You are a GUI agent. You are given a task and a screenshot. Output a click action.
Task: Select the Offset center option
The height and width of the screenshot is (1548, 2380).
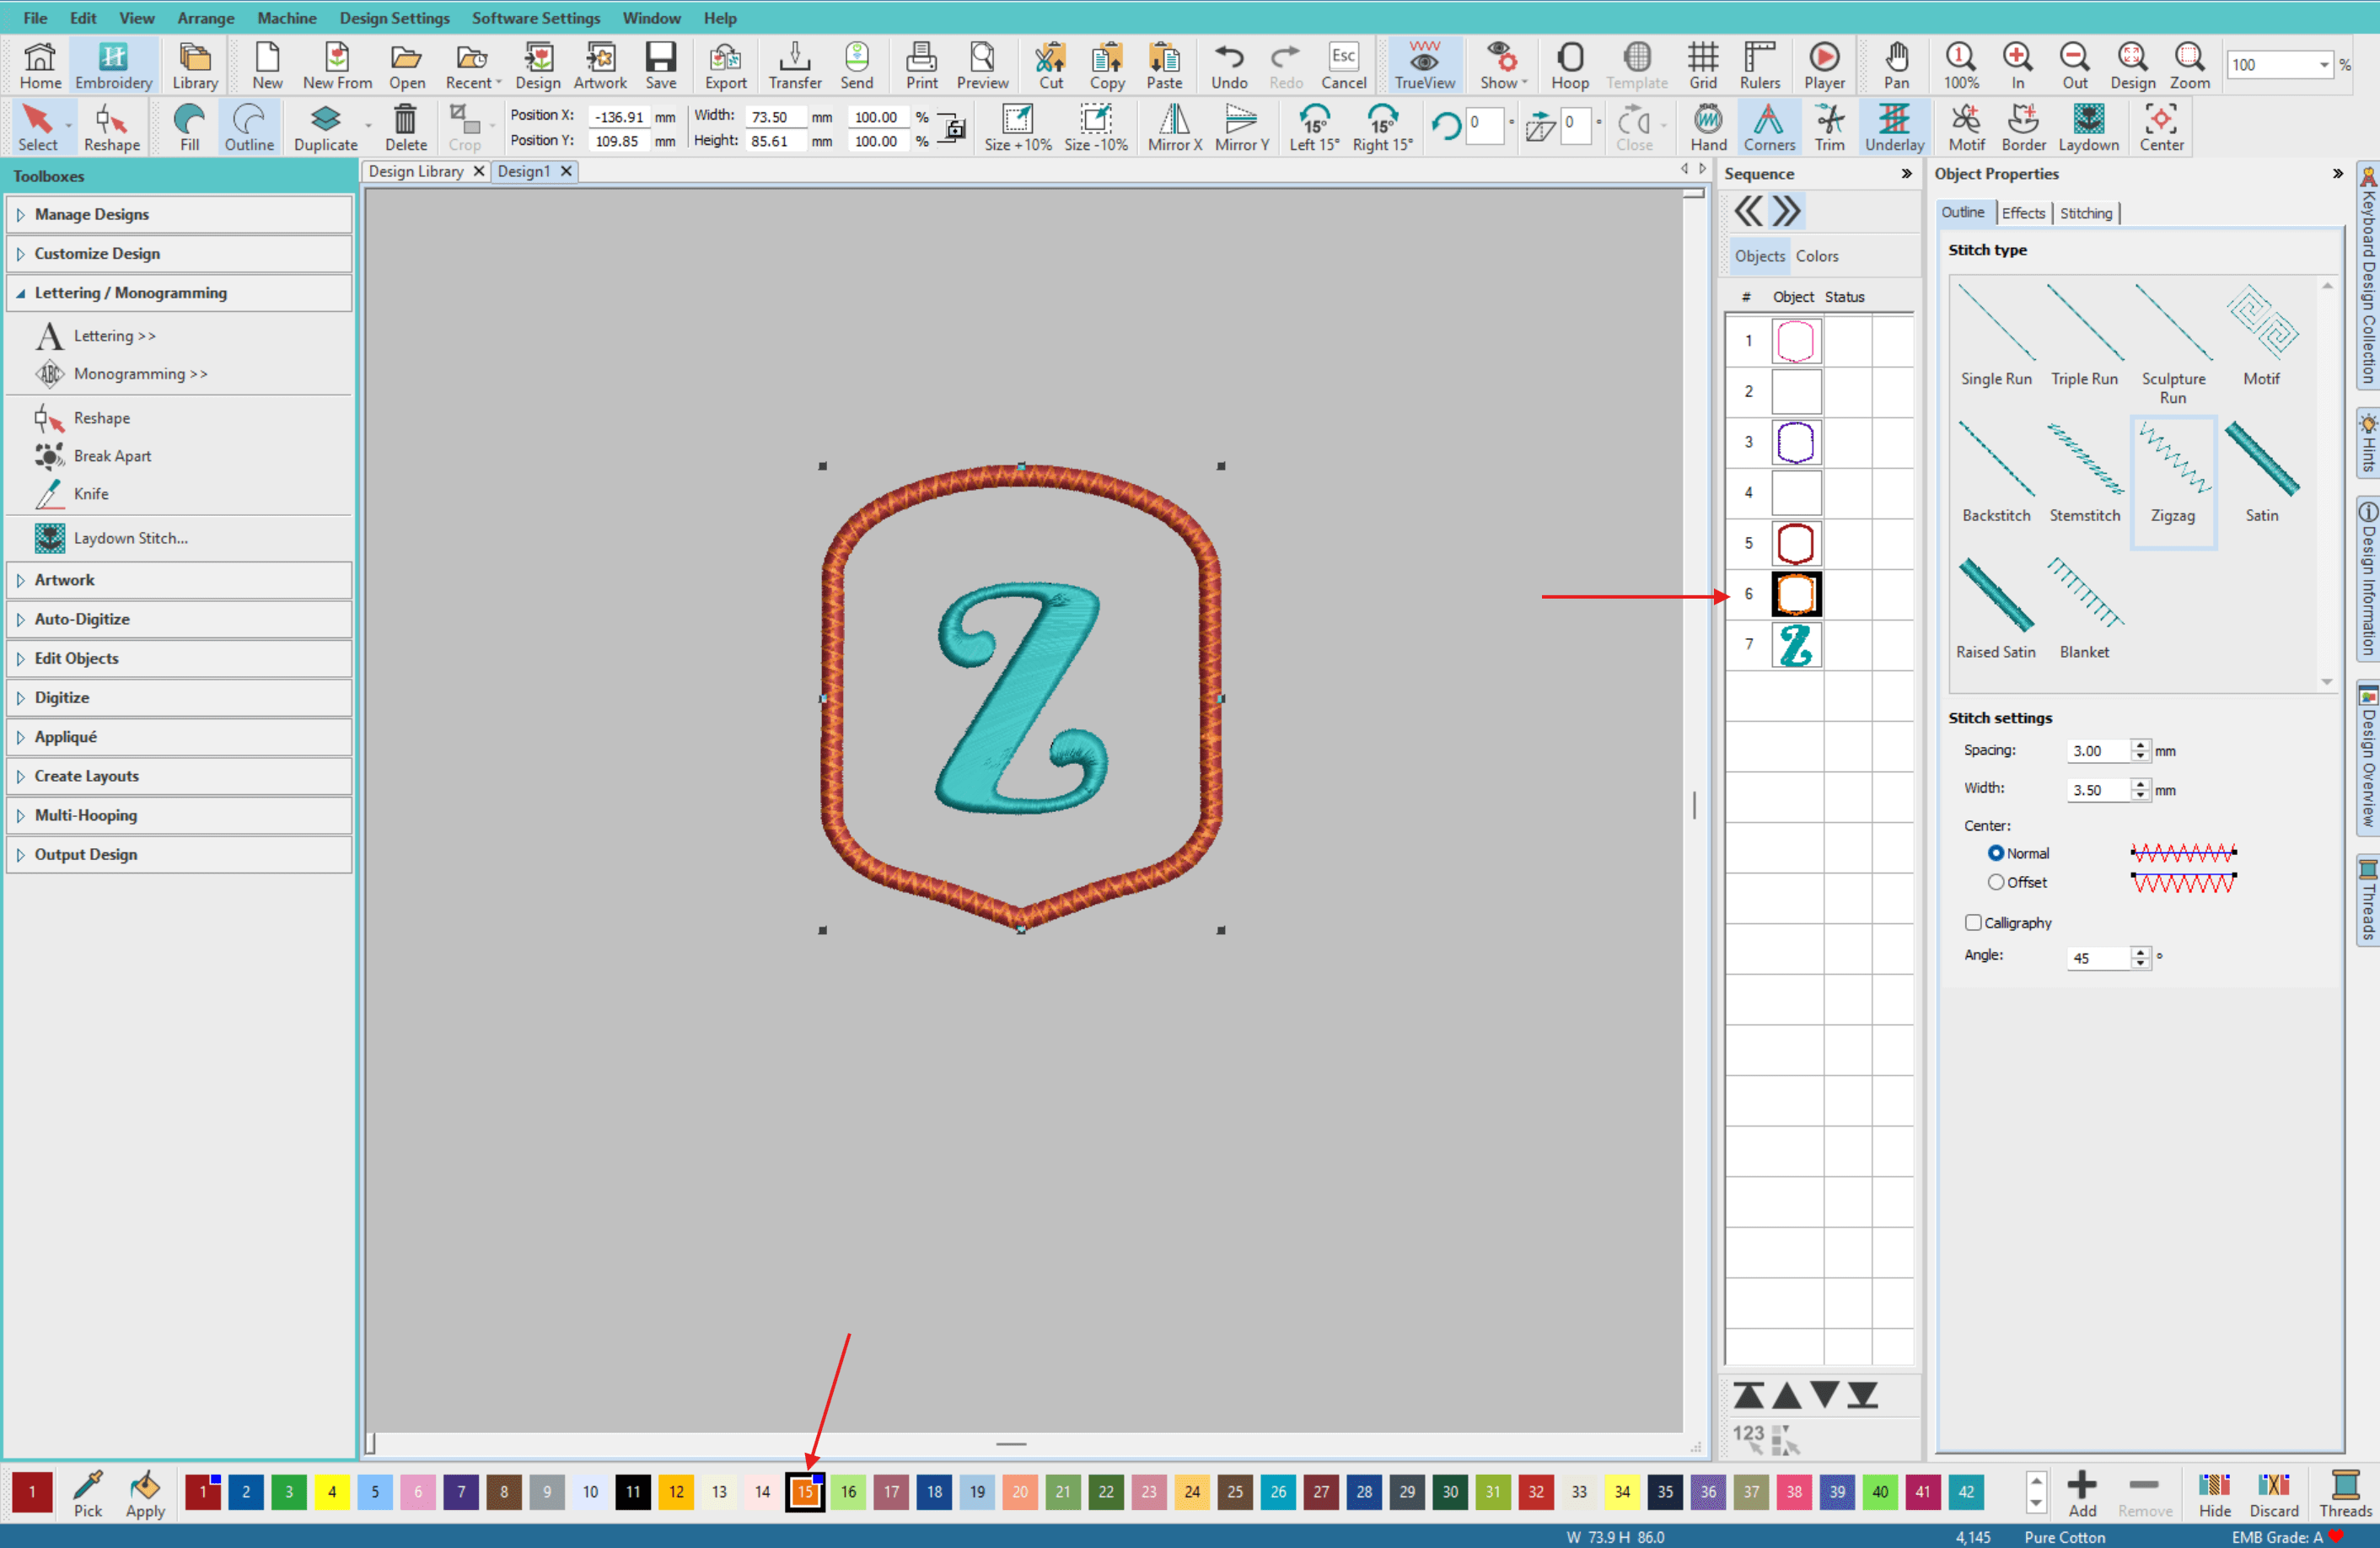1996,882
